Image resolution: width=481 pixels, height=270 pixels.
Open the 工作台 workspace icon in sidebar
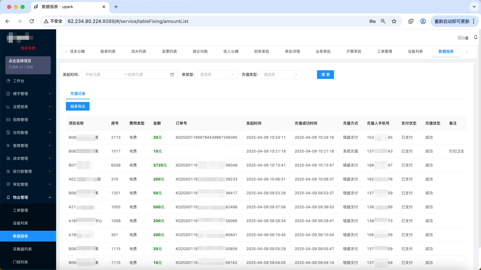[x=8, y=81]
